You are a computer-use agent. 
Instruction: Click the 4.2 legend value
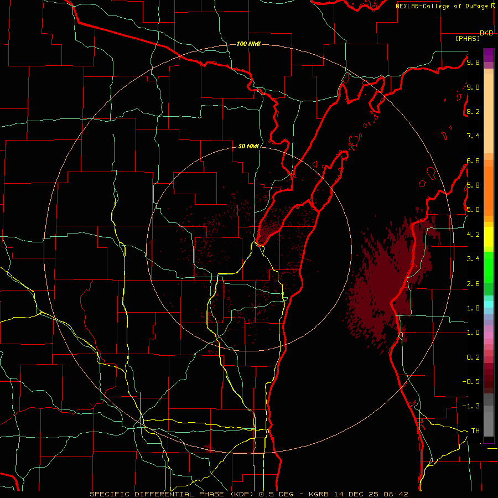click(473, 235)
